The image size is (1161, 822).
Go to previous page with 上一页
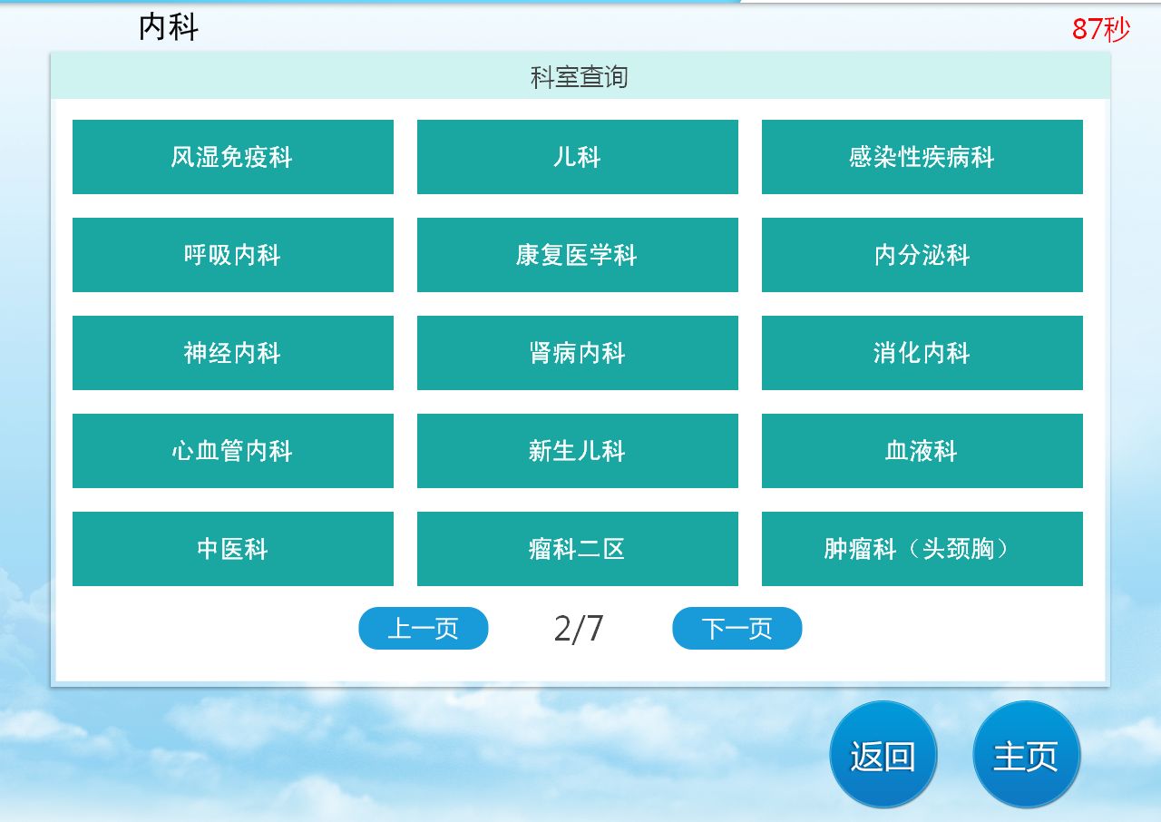click(x=424, y=628)
